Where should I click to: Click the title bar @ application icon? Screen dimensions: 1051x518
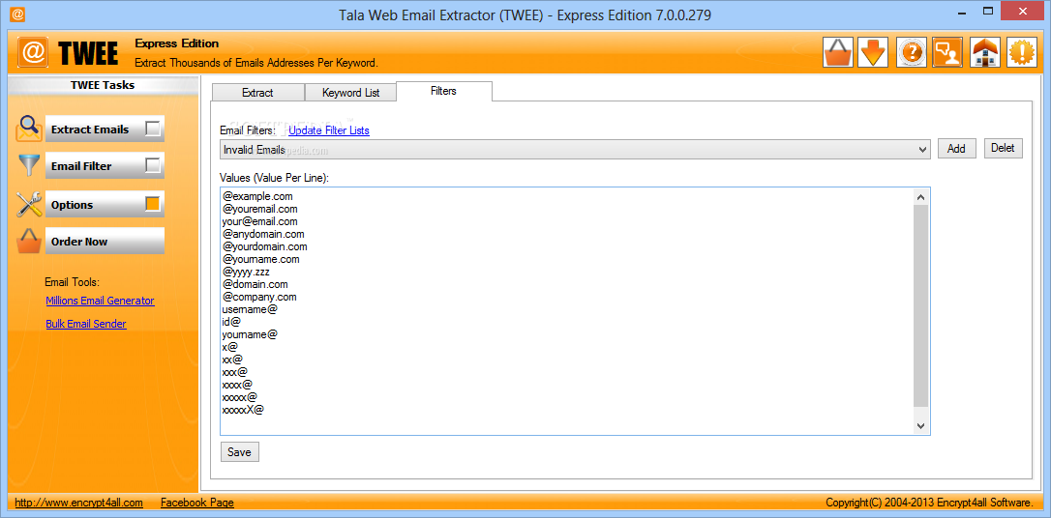[18, 14]
